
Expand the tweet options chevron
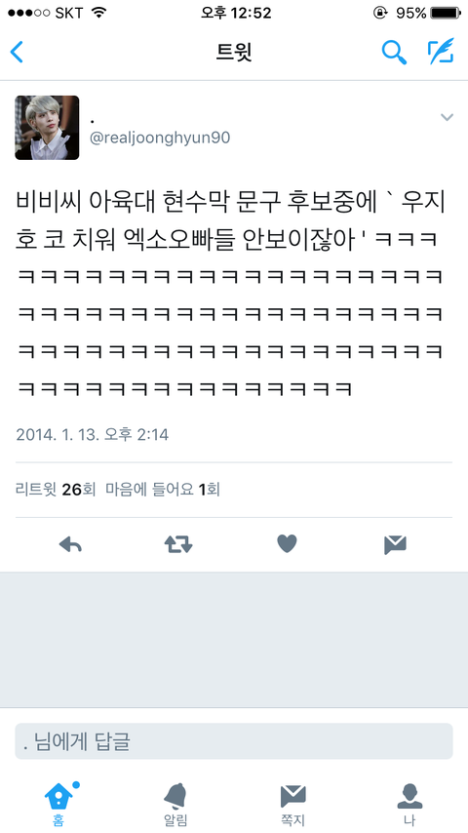coord(448,117)
